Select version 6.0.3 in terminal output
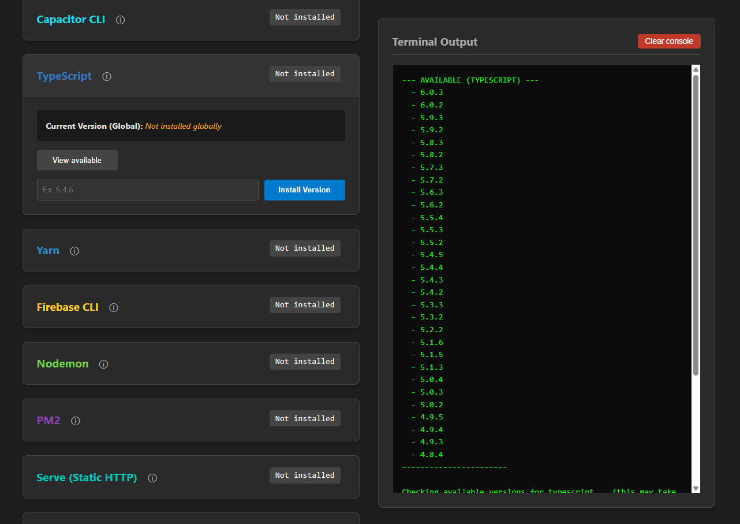740x524 pixels. tap(431, 92)
